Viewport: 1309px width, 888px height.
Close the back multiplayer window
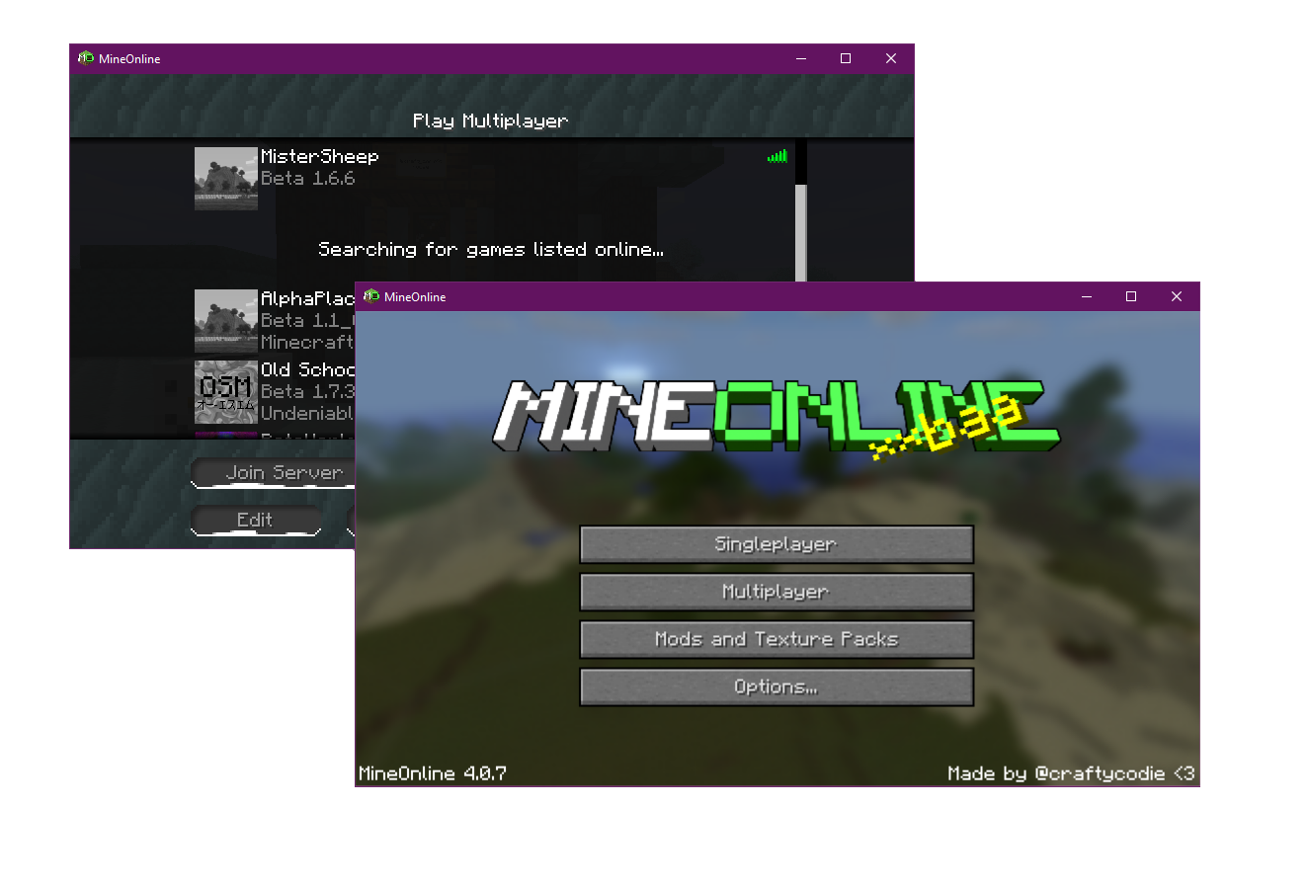point(891,58)
